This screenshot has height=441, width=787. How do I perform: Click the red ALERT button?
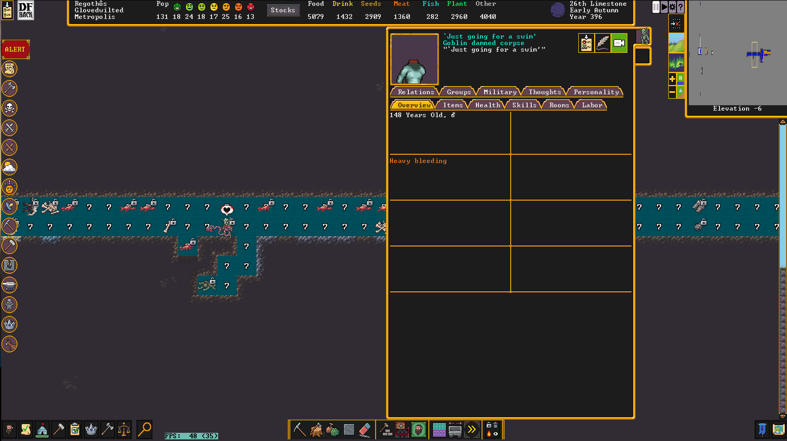tap(16, 50)
